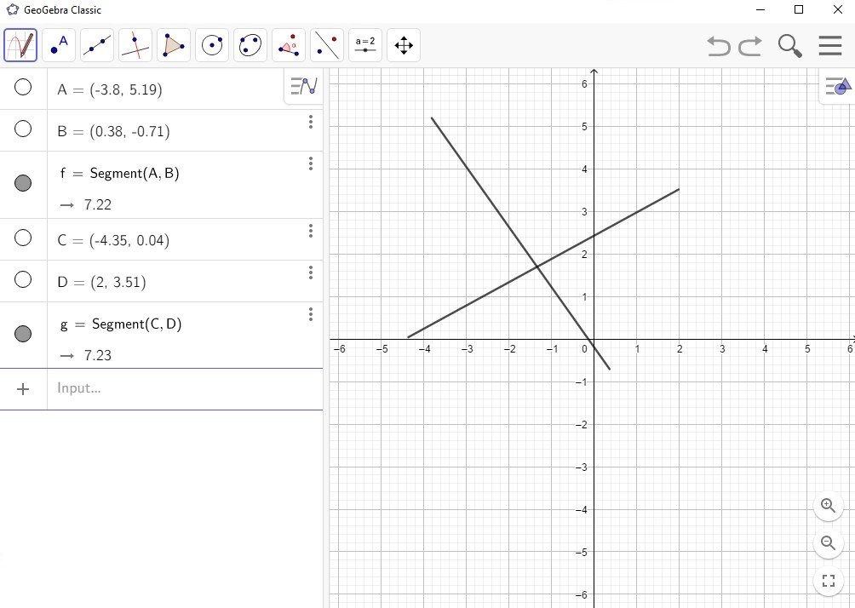This screenshot has width=855, height=608.
Task: Minimize the GeoGebra Classic window
Action: 760,10
